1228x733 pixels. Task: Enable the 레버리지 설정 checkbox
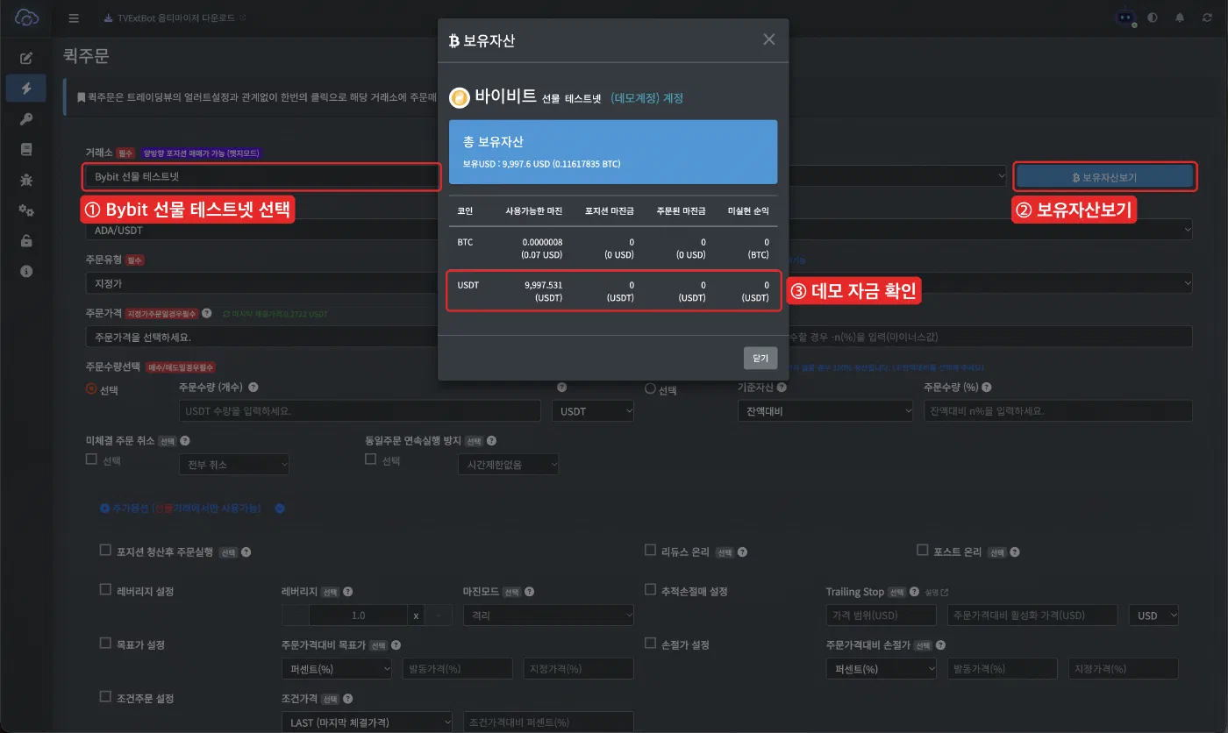point(105,590)
